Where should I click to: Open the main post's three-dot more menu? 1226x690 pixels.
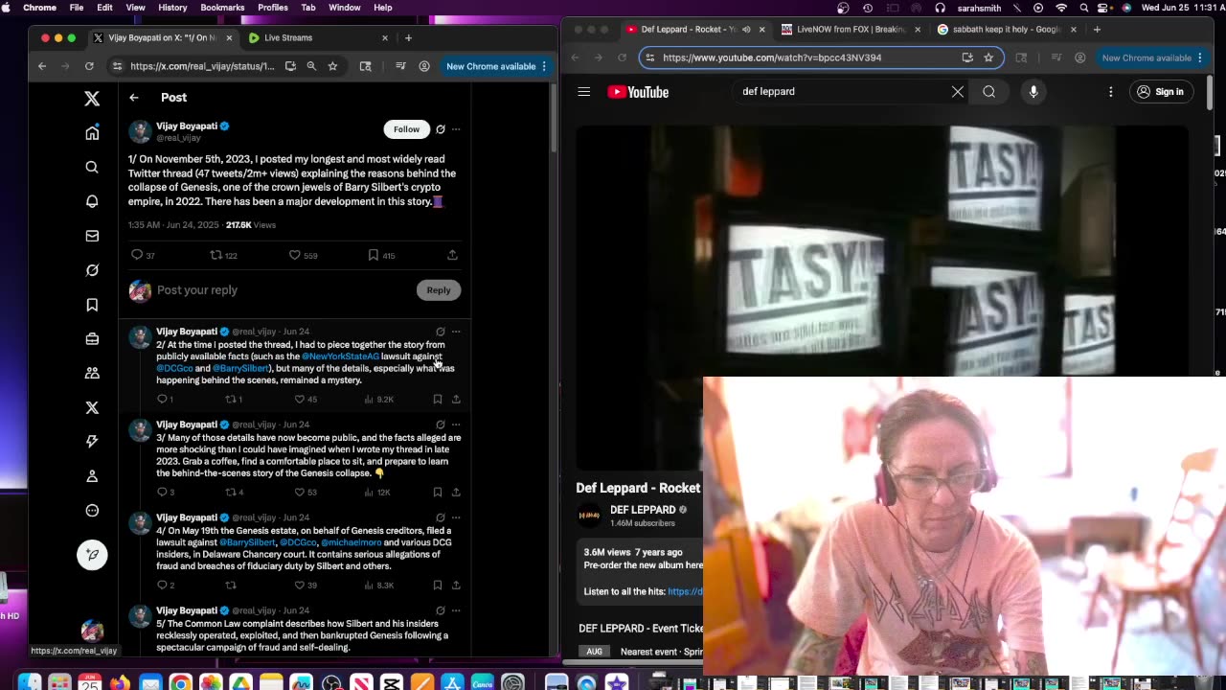tap(456, 129)
